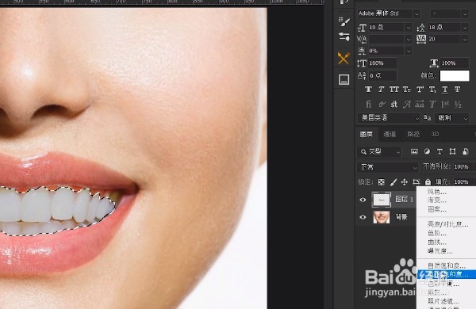This screenshot has height=309, width=476.
Task: Toggle Faux Italic text style
Action: (x=382, y=90)
